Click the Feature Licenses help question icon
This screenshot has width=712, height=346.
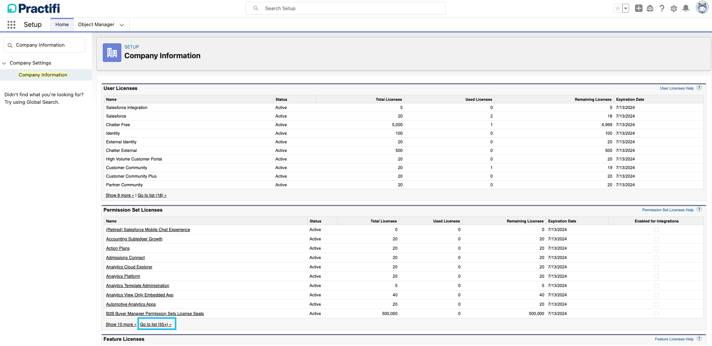point(699,339)
